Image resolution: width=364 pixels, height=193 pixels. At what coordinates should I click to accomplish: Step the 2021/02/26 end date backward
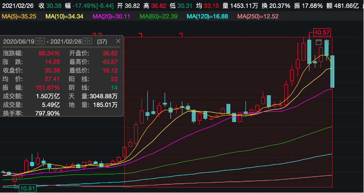(x=85, y=42)
